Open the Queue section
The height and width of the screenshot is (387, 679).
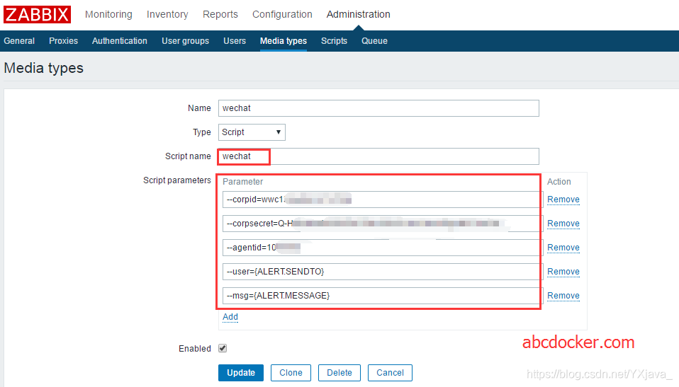pos(374,40)
